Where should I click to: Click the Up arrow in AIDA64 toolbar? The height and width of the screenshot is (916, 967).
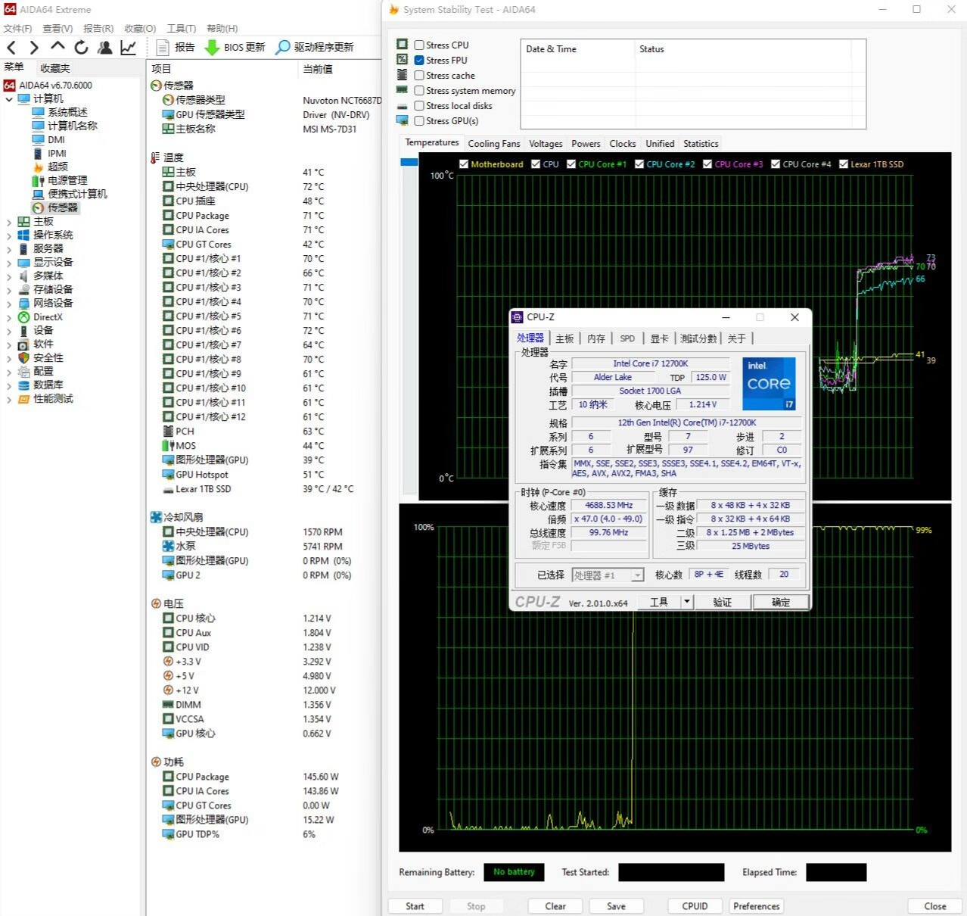58,47
